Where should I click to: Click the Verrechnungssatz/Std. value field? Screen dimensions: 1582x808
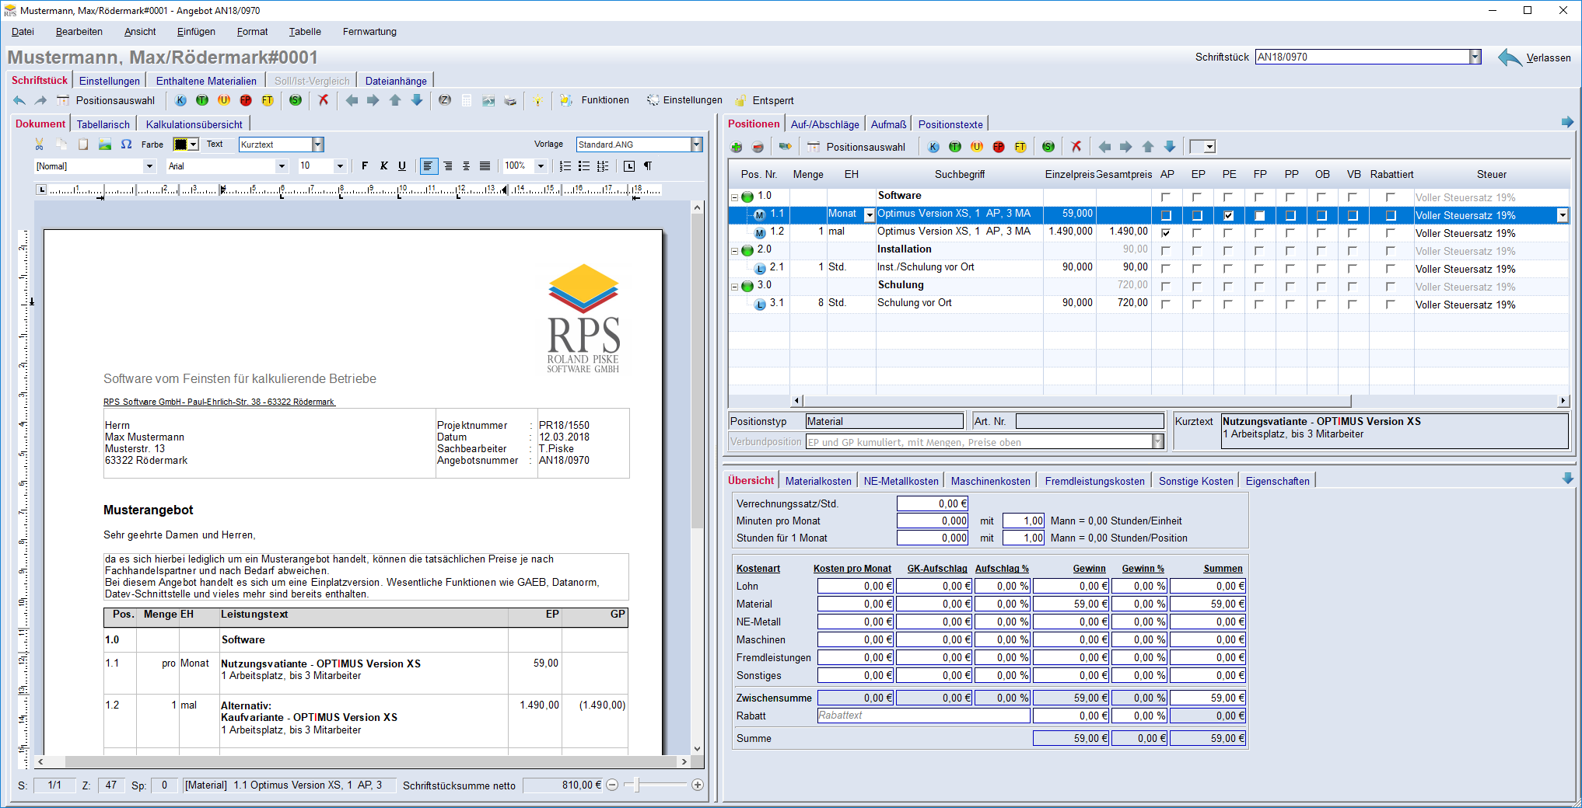coord(933,503)
